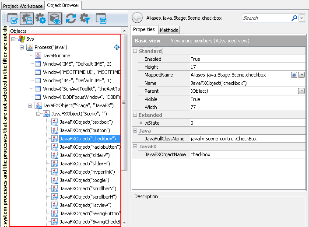
Task: Select JavaFXObject("radiobutton") in the tree
Action: coord(87,147)
